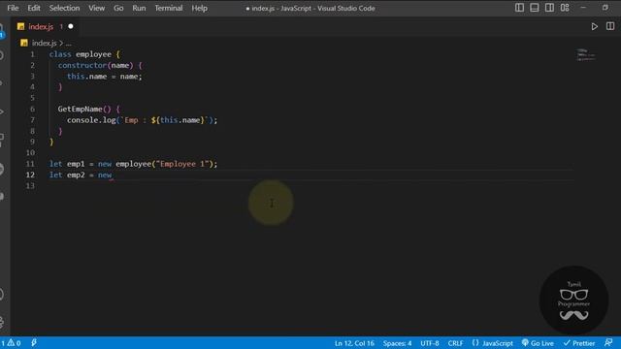This screenshot has height=349, width=621.
Task: Toggle bottom panel layout icon
Action: [535, 8]
